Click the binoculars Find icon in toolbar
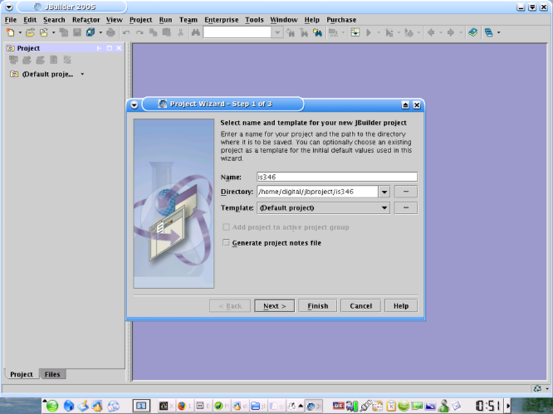 coord(196,32)
